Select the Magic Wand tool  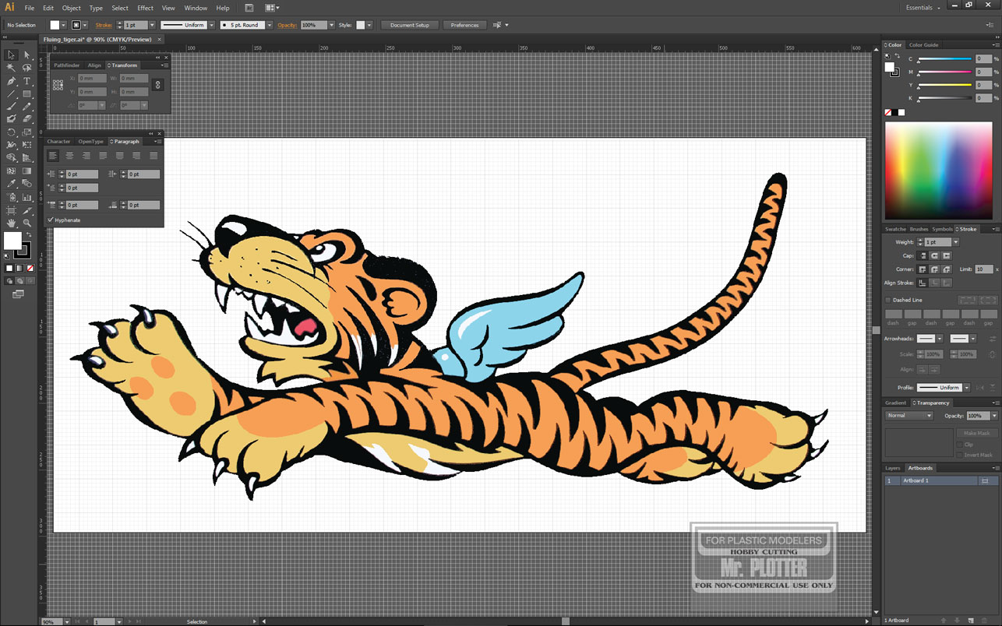[11, 69]
